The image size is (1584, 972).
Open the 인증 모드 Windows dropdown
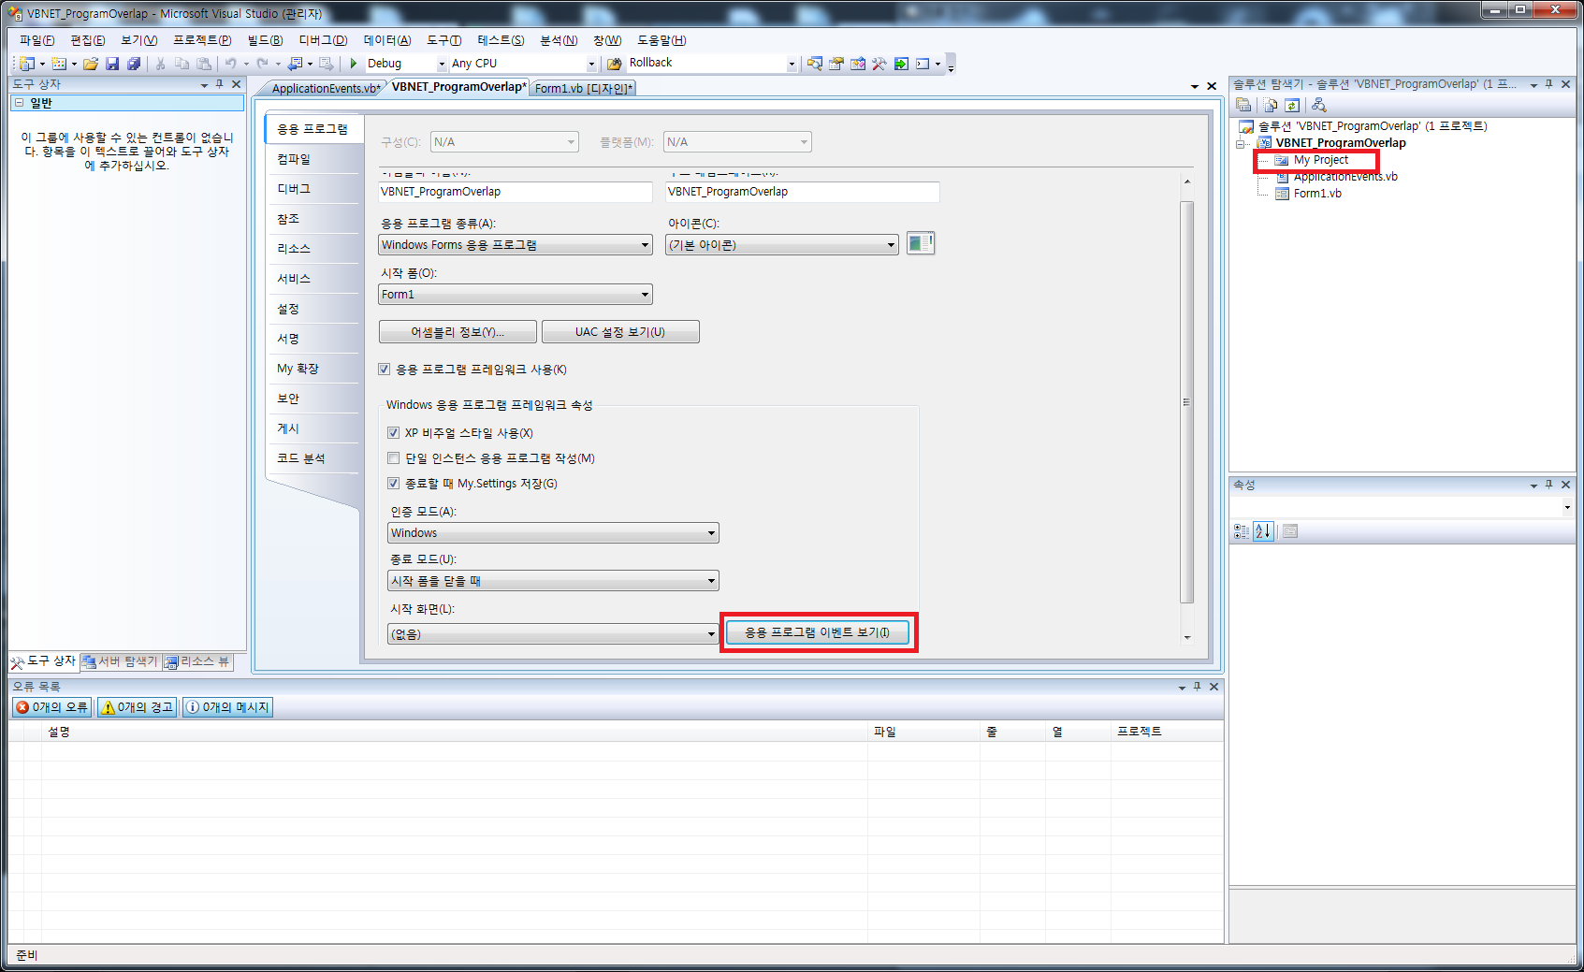553,533
